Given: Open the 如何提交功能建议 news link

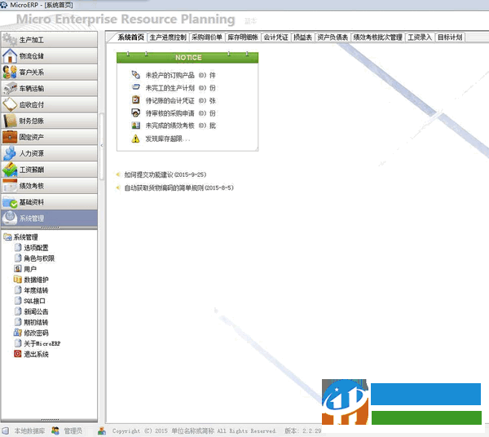Looking at the screenshot, I should pyautogui.click(x=165, y=174).
